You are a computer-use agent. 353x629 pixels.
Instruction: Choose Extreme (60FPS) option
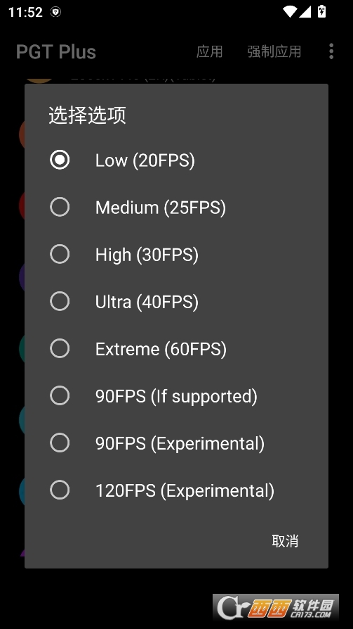(x=177, y=348)
